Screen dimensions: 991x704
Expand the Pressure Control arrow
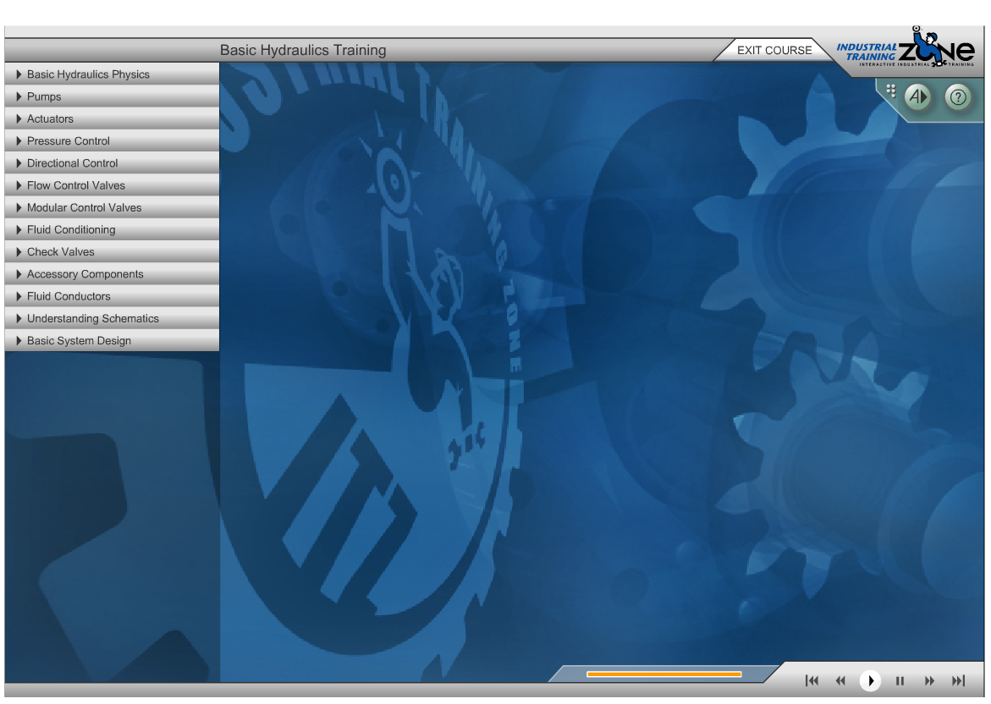(19, 140)
